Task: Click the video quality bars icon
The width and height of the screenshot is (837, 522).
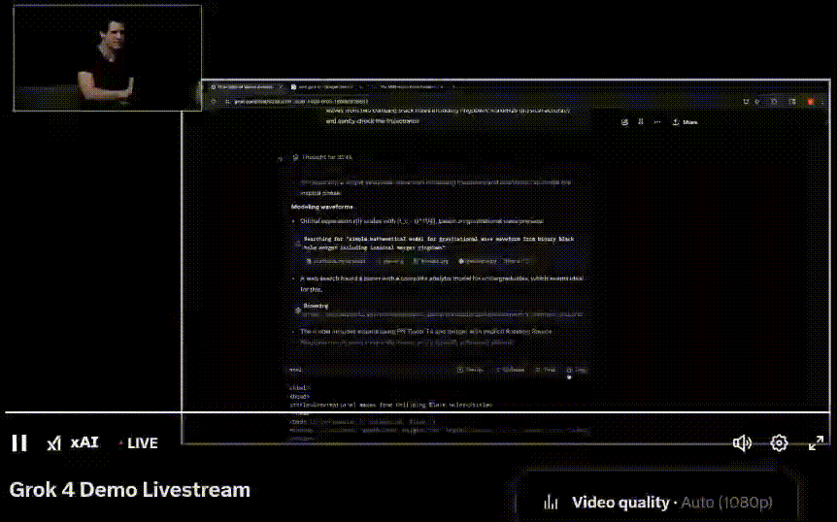Action: pos(551,503)
